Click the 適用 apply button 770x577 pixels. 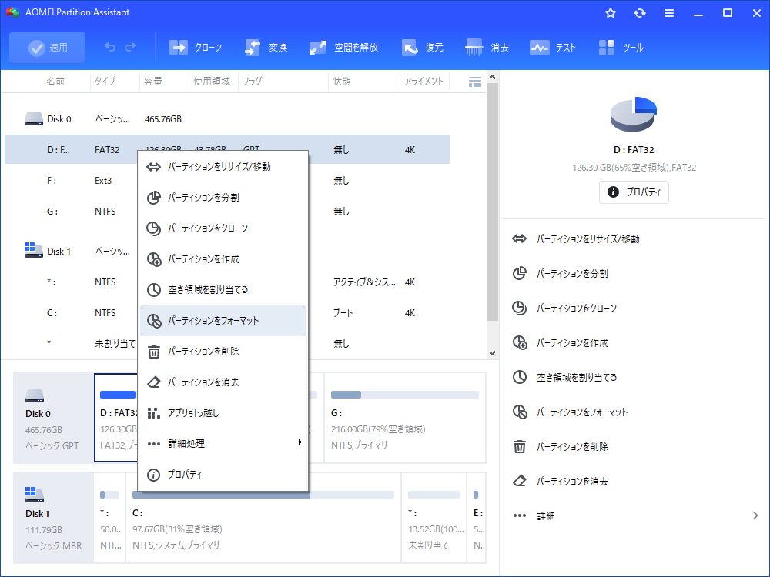[x=47, y=48]
